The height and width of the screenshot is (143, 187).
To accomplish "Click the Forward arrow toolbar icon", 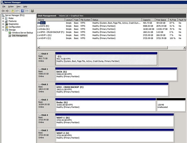I will click(x=7, y=11).
